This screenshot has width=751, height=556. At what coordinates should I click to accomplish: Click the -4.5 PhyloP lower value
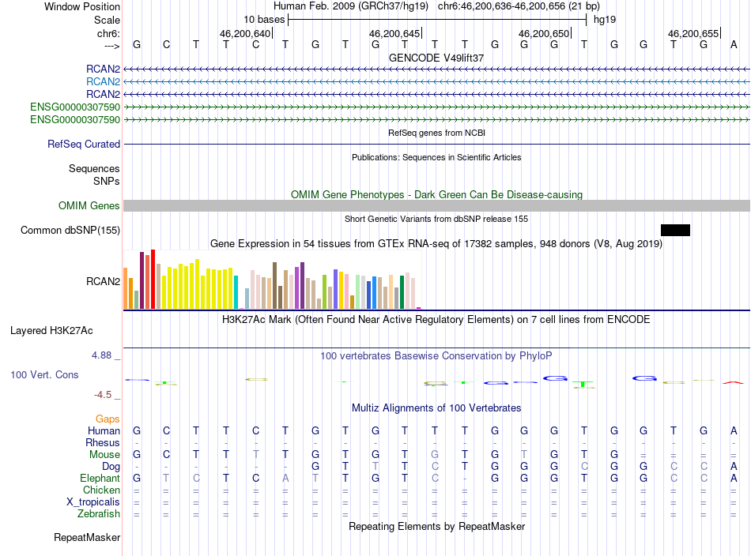pos(103,395)
